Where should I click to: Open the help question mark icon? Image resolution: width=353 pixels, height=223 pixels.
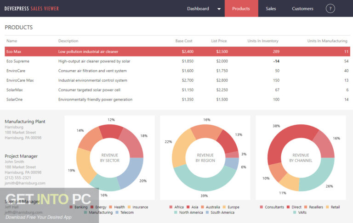click(330, 9)
